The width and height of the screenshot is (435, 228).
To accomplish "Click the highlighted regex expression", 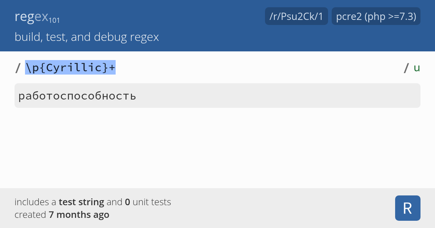I will coord(70,67).
